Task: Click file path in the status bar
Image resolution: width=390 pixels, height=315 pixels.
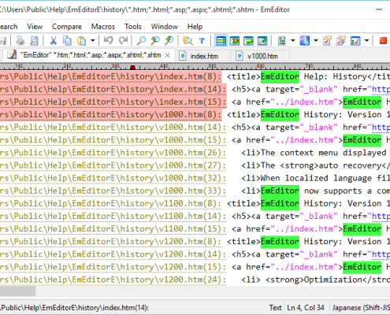Action: 74,307
